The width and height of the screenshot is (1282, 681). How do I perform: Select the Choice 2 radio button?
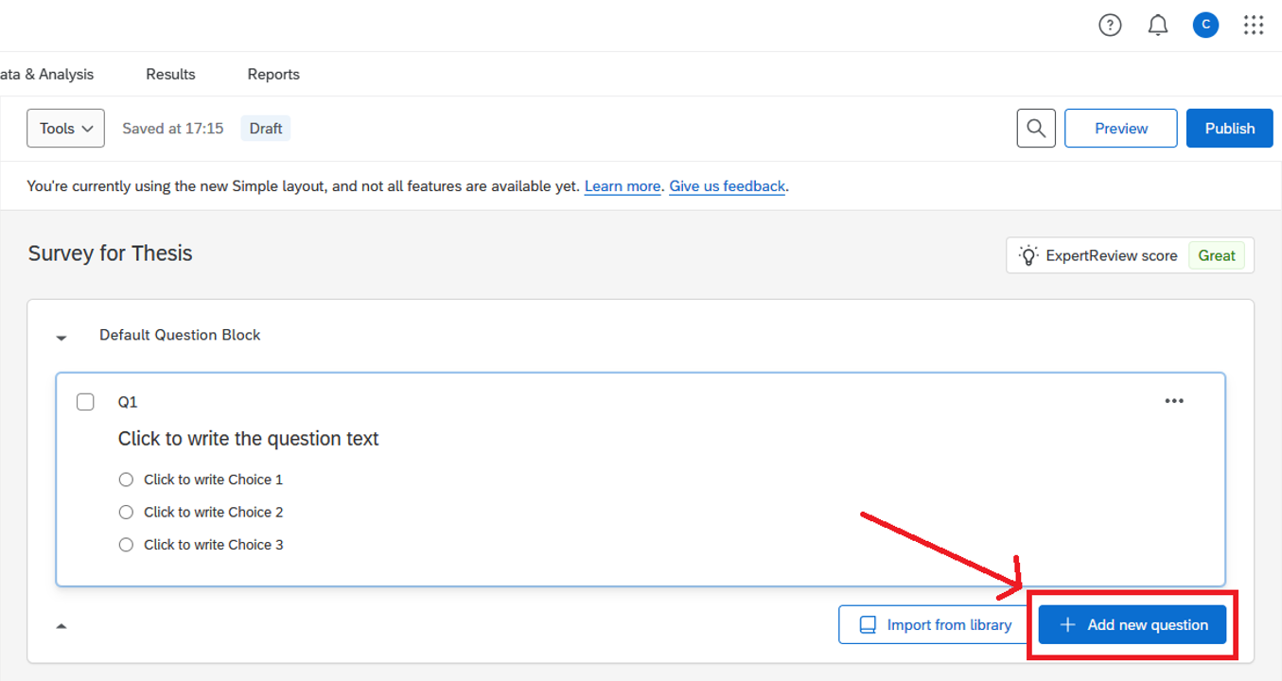(126, 512)
